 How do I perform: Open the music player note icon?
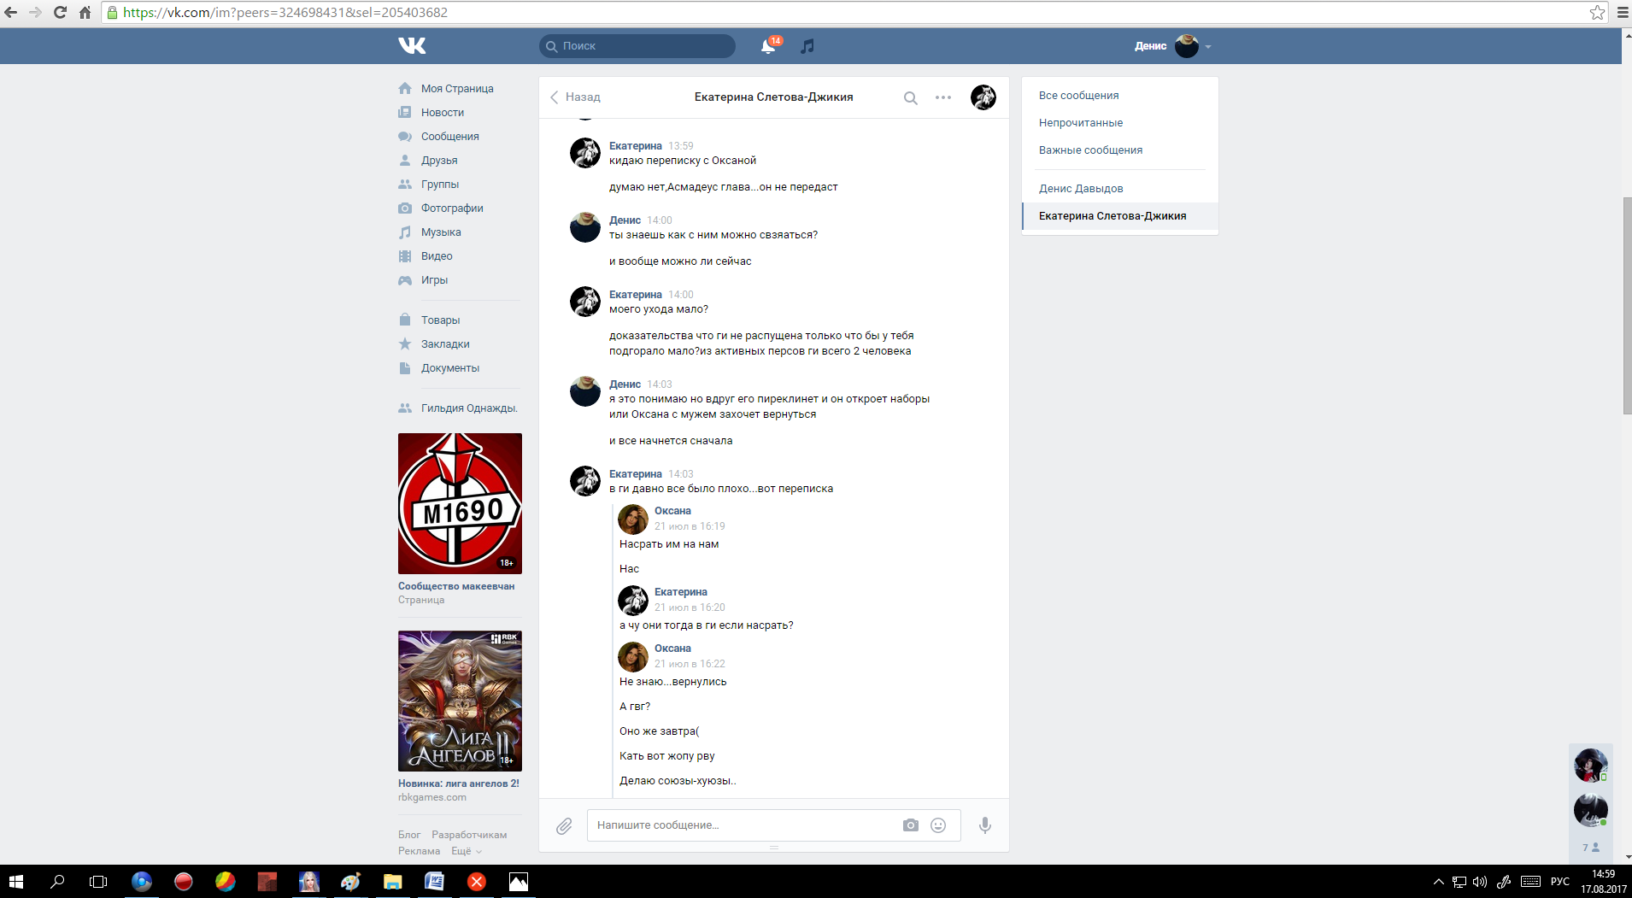(807, 46)
